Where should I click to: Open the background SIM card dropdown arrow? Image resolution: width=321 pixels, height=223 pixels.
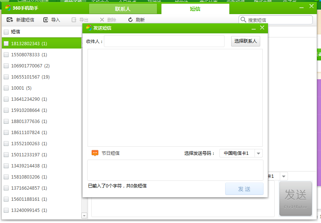tap(284, 176)
